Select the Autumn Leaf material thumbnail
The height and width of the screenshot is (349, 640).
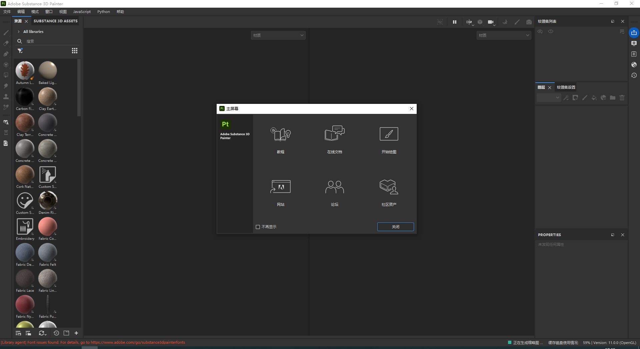pos(25,70)
